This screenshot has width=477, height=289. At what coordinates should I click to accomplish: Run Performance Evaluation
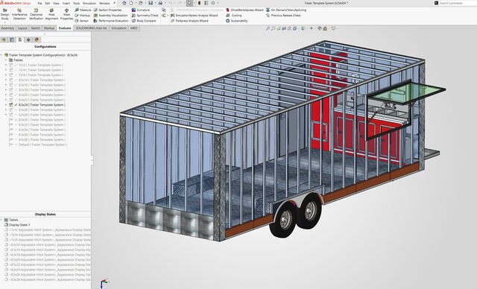click(111, 21)
